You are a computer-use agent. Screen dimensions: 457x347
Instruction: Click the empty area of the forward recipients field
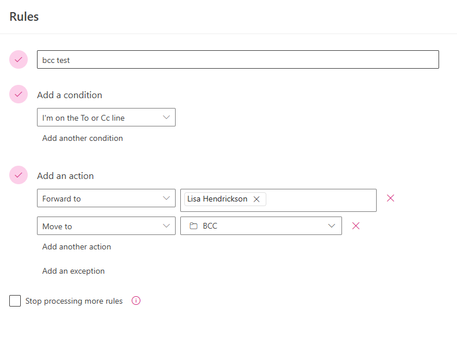[x=321, y=200]
